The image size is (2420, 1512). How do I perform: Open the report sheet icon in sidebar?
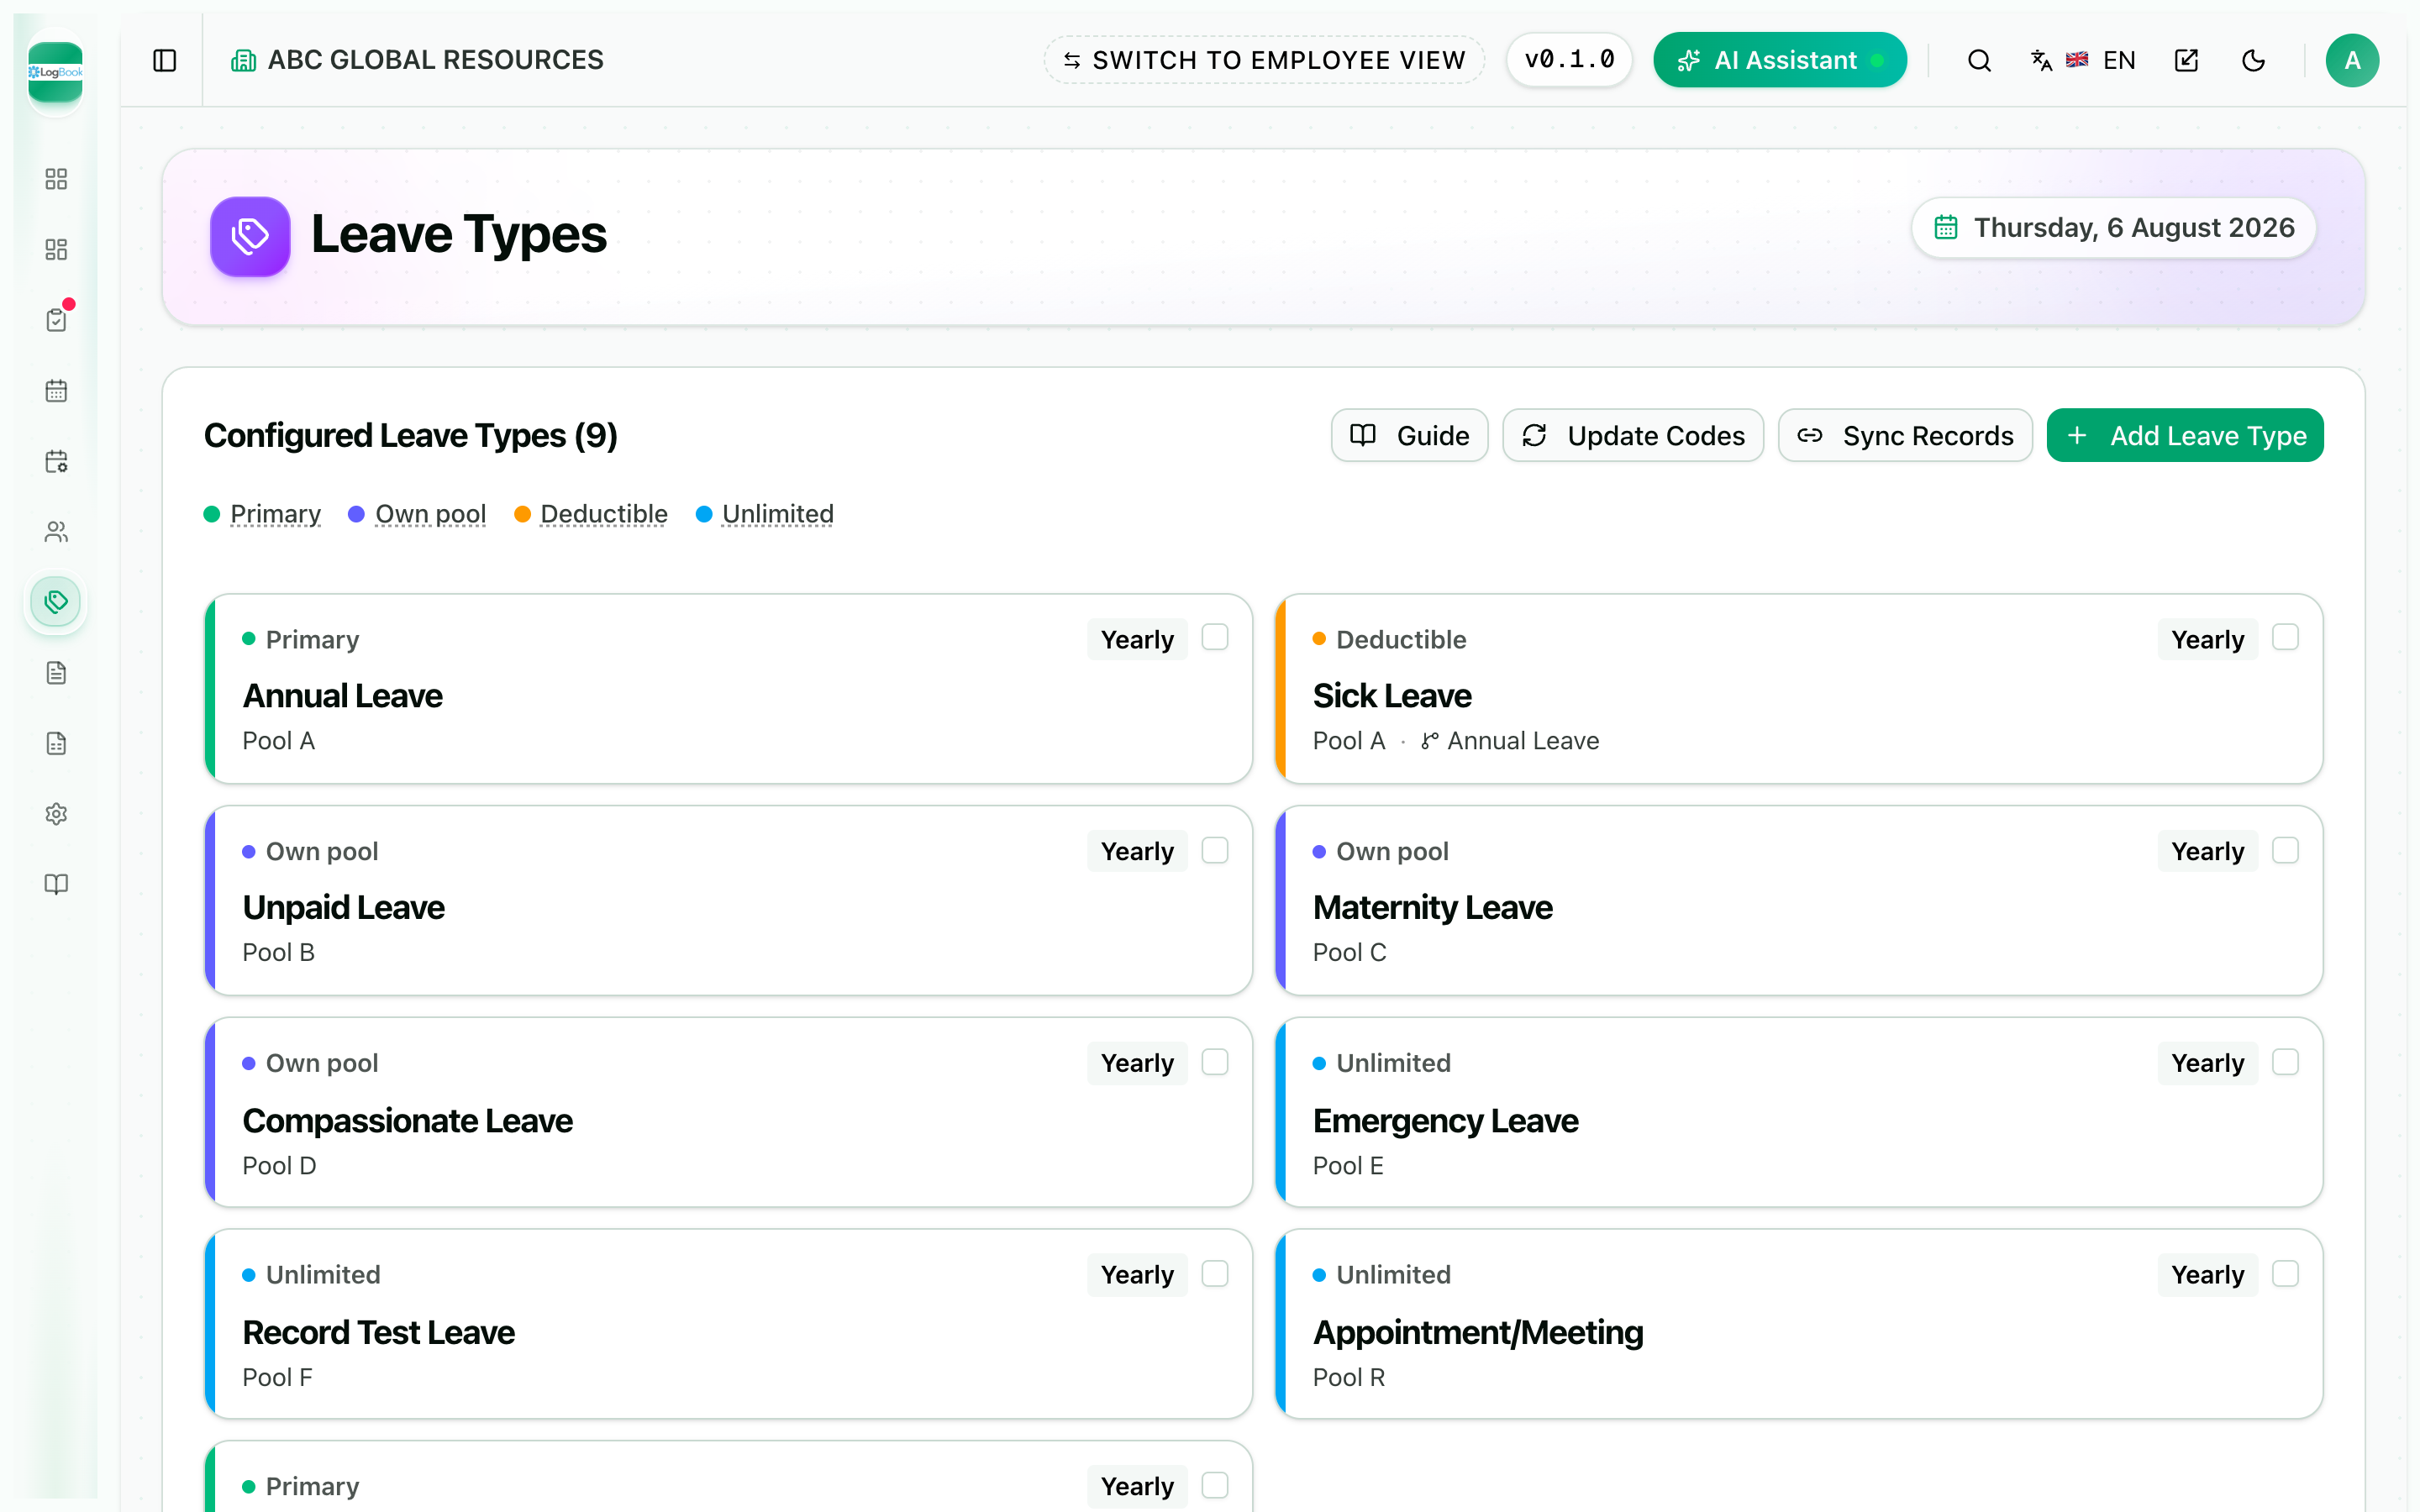[x=56, y=743]
